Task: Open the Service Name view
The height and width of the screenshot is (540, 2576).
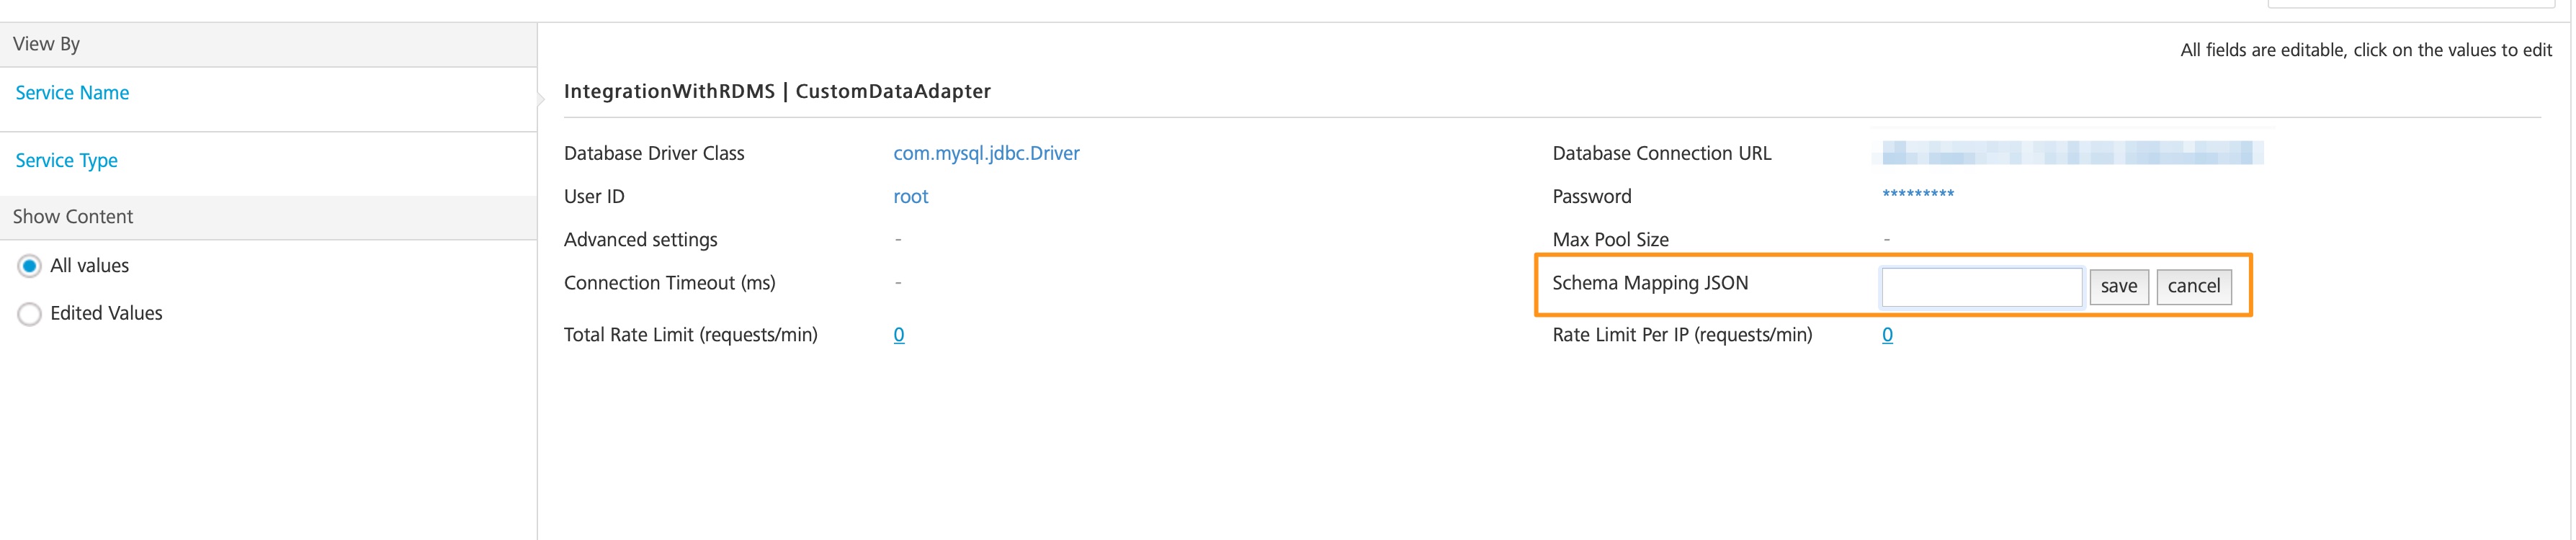Action: click(x=71, y=92)
